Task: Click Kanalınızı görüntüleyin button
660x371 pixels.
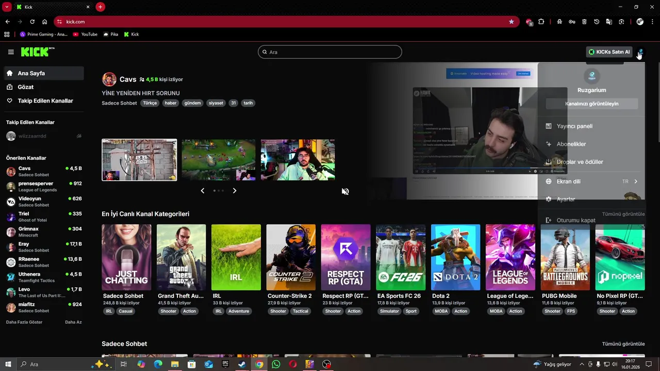Action: click(x=591, y=104)
